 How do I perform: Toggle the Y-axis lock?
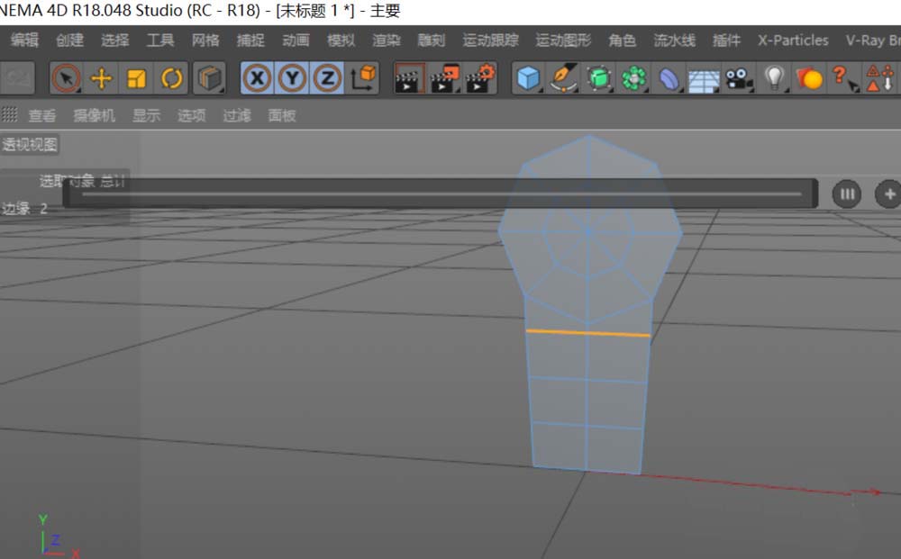tap(292, 78)
